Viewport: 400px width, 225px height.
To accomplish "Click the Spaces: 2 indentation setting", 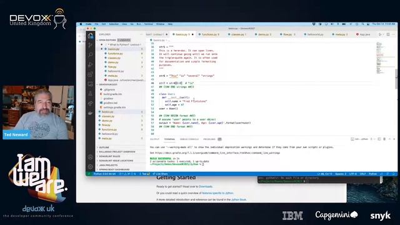I will pos(341,174).
